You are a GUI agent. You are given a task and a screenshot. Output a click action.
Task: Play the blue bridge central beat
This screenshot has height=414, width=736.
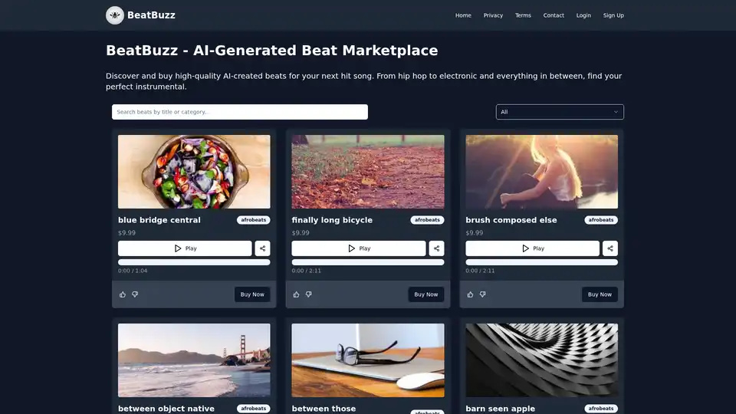click(x=185, y=248)
